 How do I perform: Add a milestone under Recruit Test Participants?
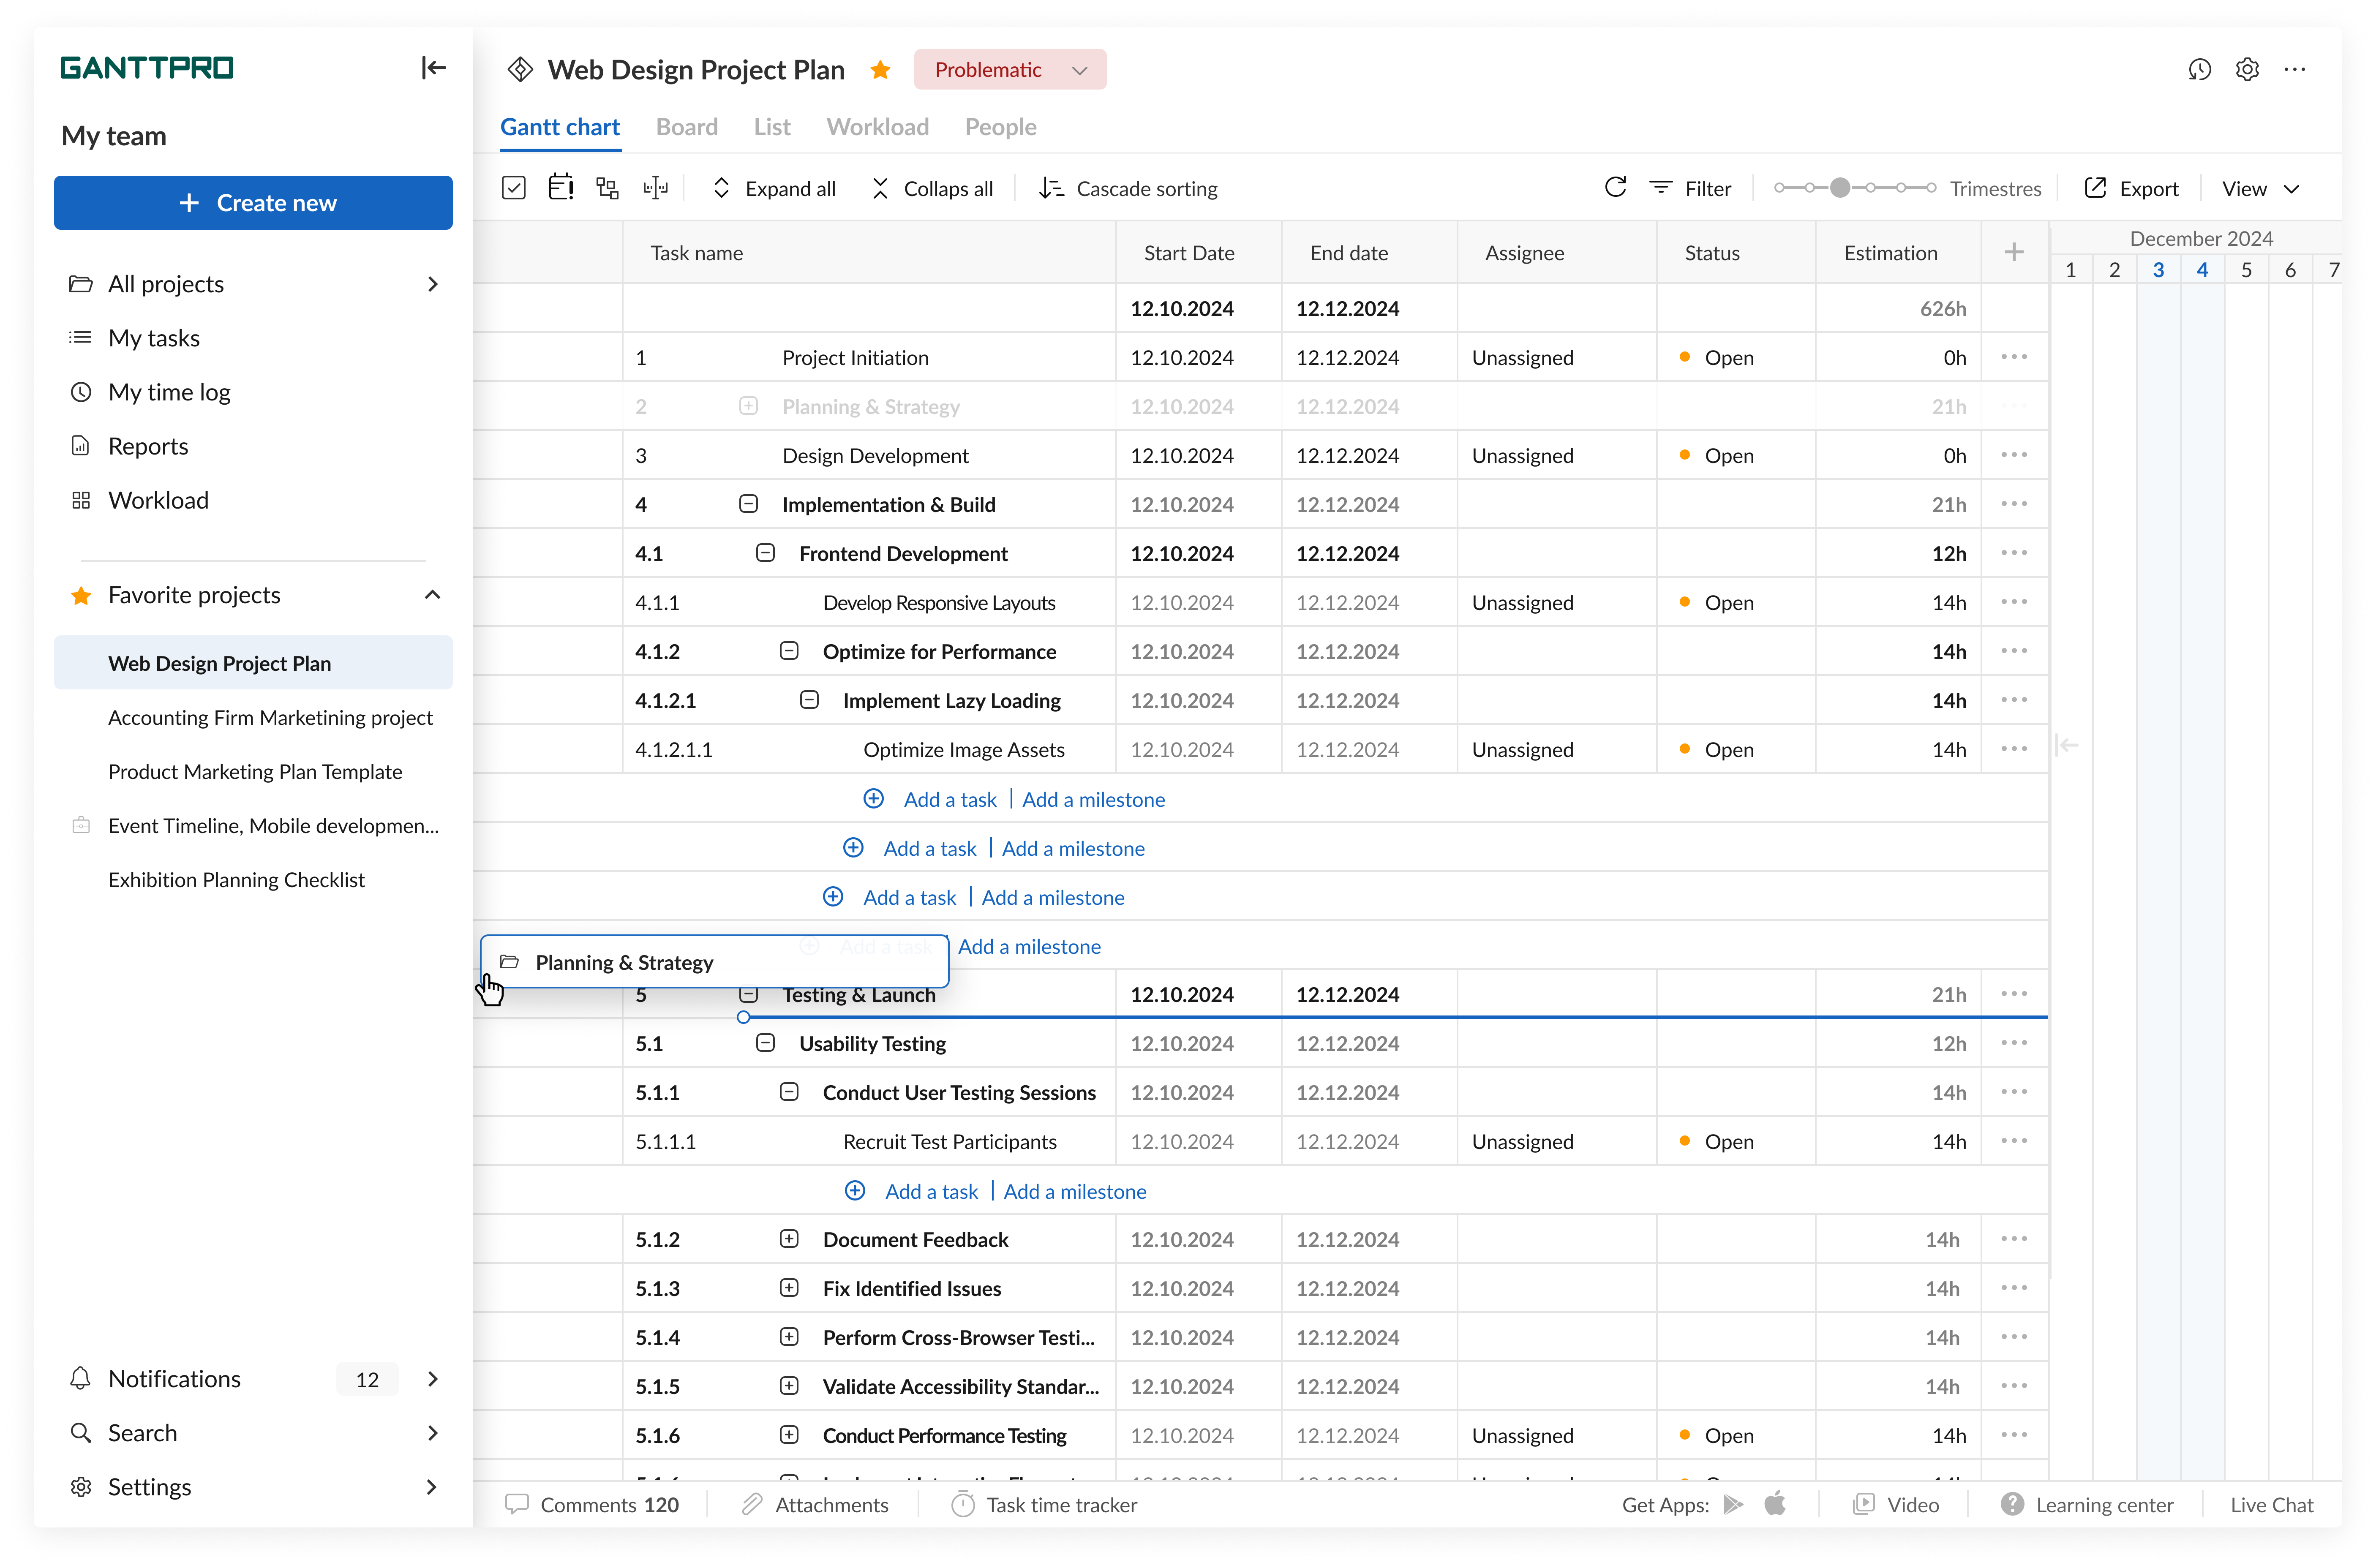tap(1075, 1191)
